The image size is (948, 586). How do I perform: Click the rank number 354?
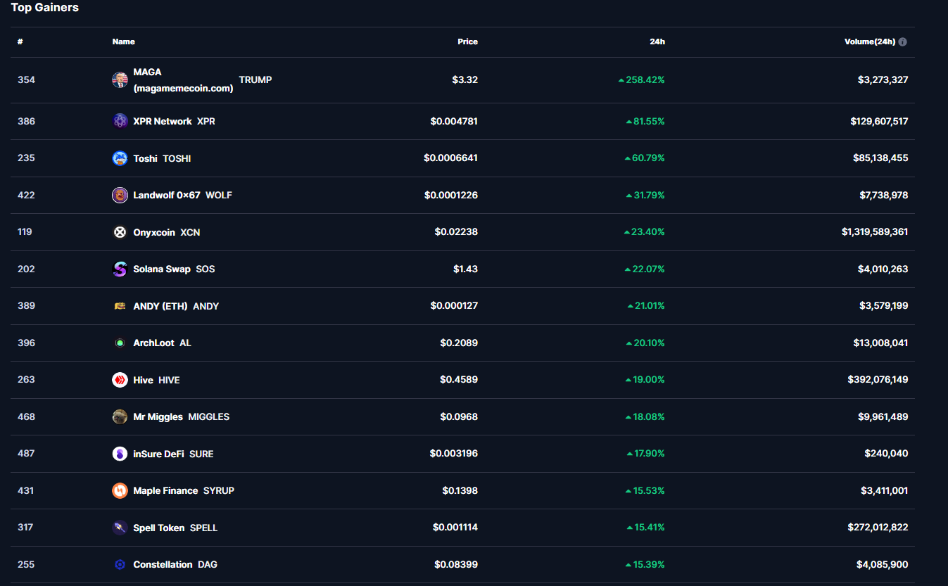[26, 79]
